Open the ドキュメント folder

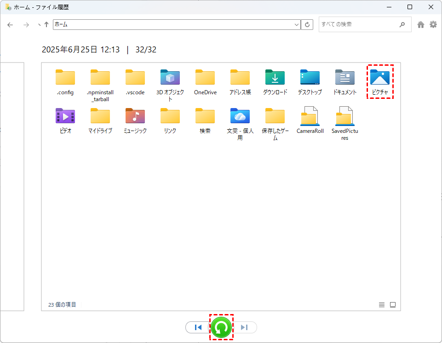(344, 81)
